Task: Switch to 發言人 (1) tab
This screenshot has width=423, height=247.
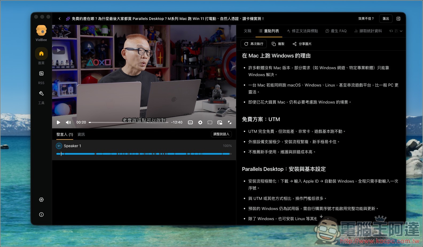Action: click(65, 134)
